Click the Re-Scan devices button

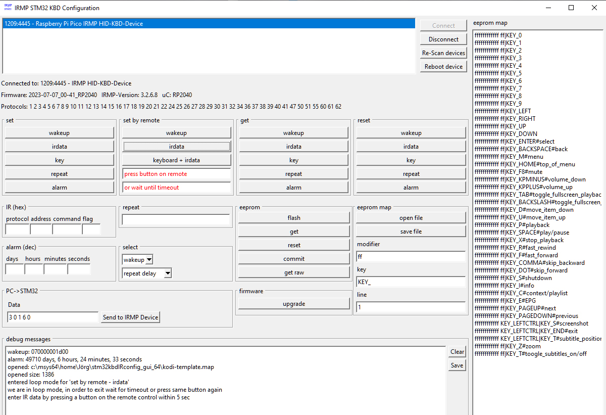pos(443,53)
